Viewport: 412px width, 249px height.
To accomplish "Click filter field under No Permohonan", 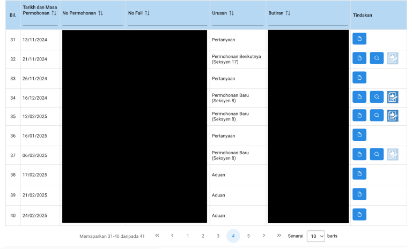I will 93,21.
